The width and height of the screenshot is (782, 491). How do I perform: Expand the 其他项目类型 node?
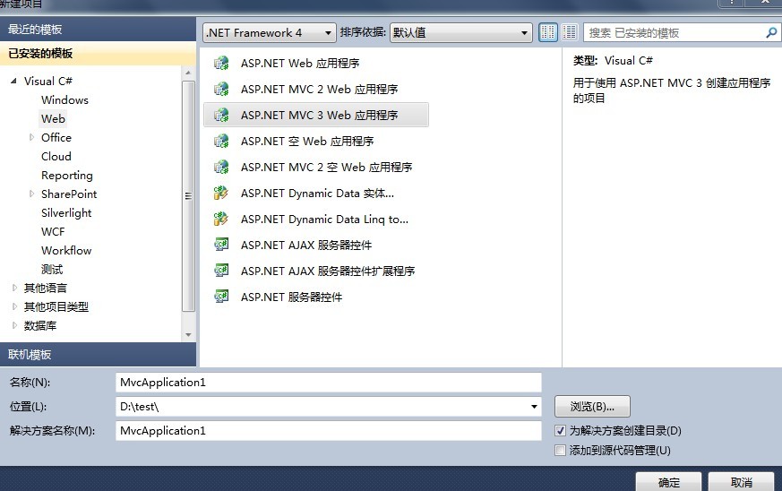coord(14,306)
